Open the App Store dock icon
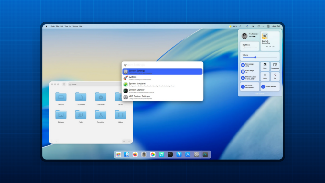This screenshot has width=325, height=183. pyautogui.click(x=188, y=154)
